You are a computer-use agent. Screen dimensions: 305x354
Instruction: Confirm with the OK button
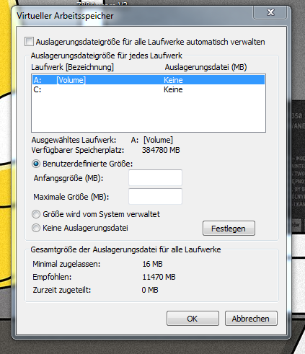193,319
